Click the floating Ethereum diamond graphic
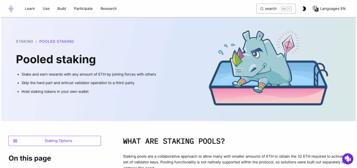The height and width of the screenshot is (168, 357). [289, 44]
